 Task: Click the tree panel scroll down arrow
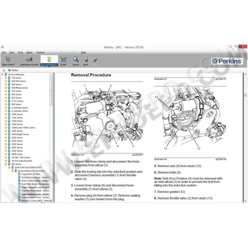tap(51, 201)
